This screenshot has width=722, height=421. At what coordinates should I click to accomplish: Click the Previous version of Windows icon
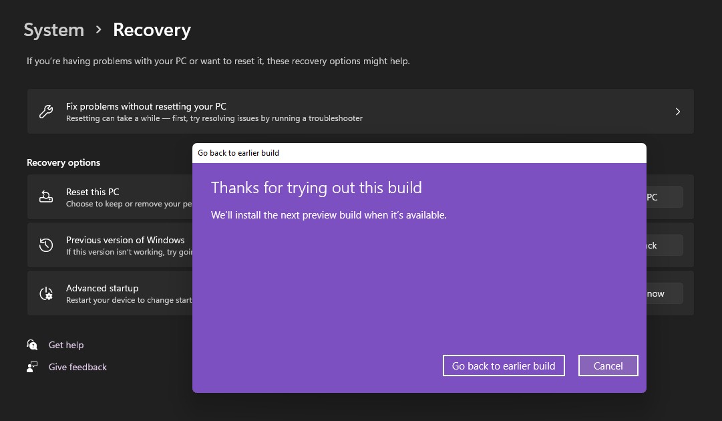click(x=46, y=245)
